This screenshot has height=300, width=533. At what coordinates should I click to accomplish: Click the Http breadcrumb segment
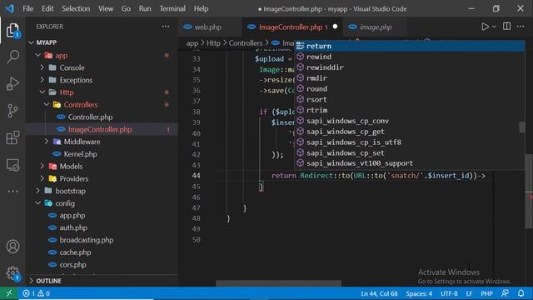[x=213, y=43]
